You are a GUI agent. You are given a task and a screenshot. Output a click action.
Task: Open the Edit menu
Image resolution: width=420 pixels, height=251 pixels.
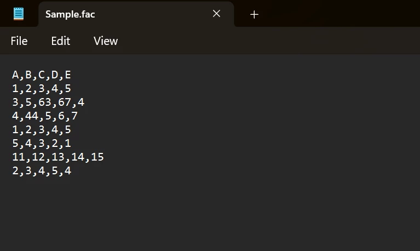point(61,41)
